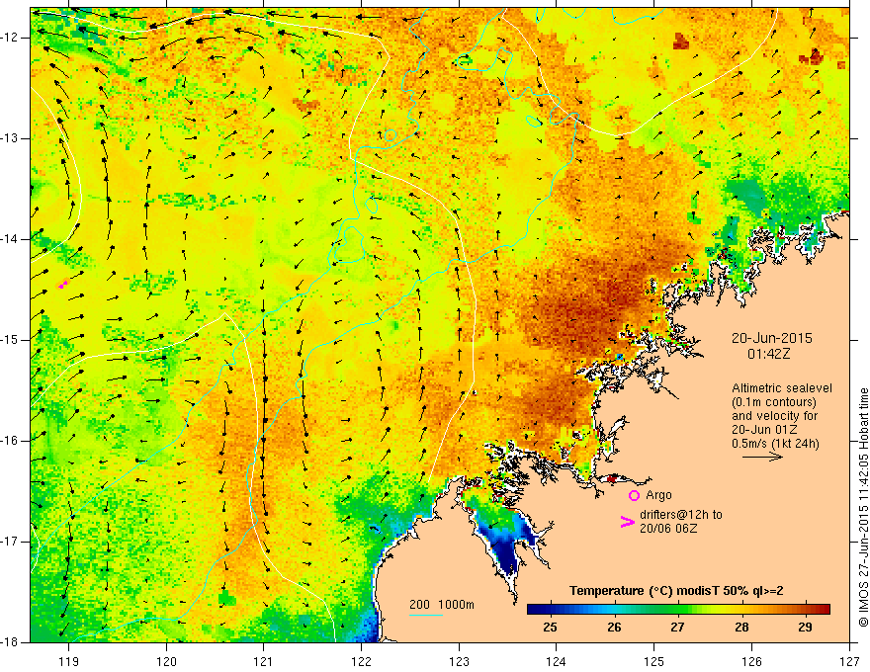Click the longitude axis label 124

coord(557,661)
